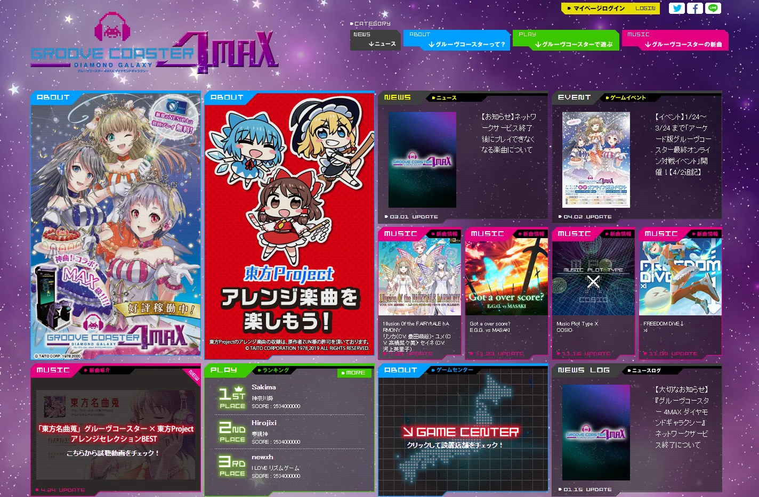Click the 04.02 UPDATE date in EVENT card
The height and width of the screenshot is (497, 759).
click(585, 217)
